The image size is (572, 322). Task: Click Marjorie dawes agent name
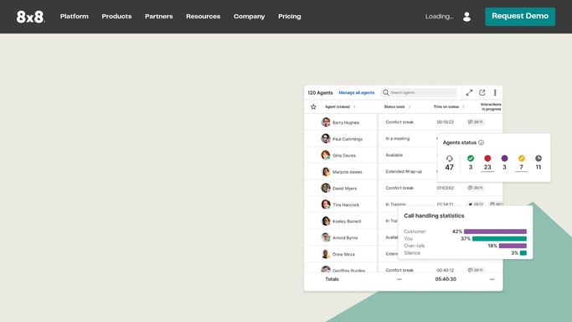point(348,172)
